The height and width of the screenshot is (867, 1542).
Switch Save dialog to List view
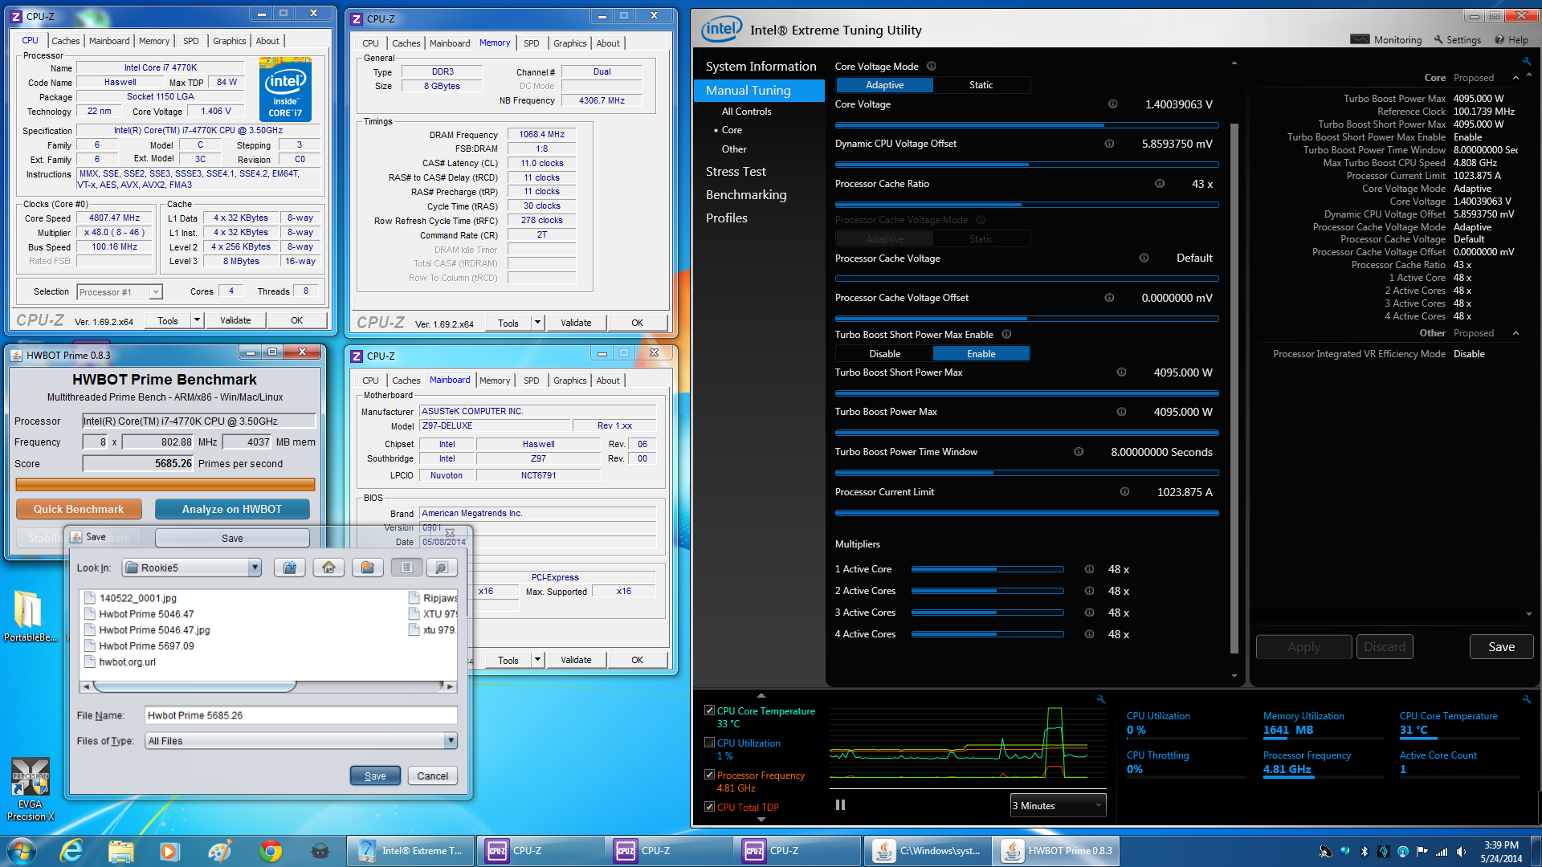pos(406,568)
